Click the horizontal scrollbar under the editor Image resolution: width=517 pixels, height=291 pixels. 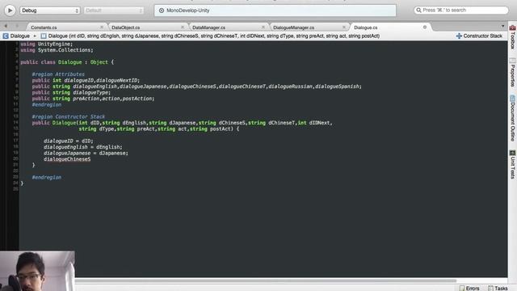point(266,280)
